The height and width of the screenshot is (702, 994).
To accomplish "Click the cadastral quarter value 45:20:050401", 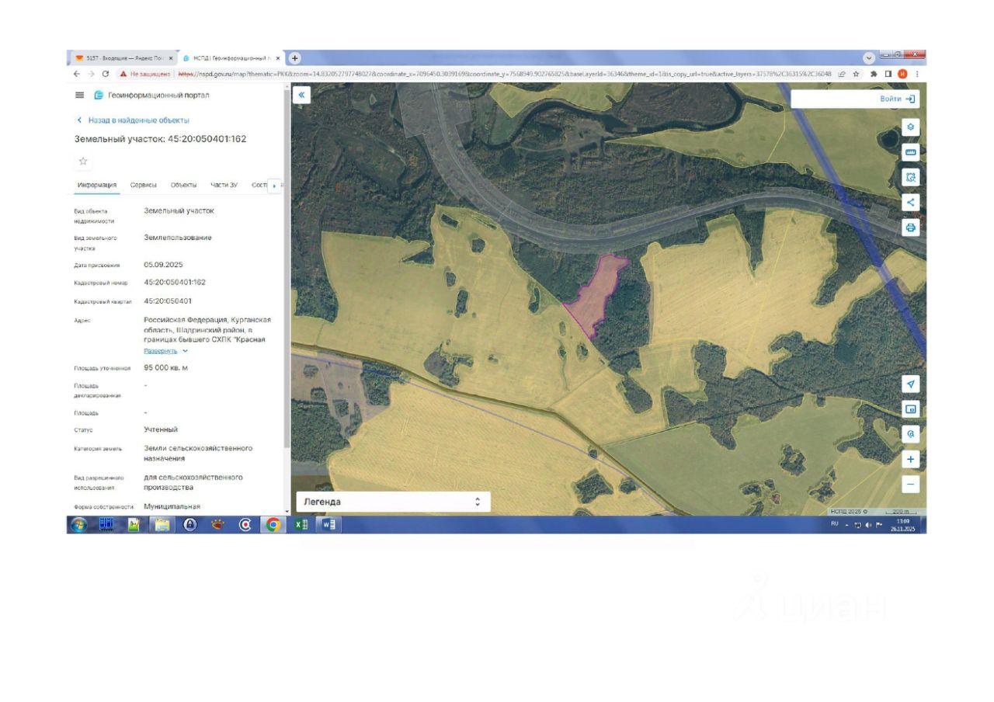I will click(168, 301).
